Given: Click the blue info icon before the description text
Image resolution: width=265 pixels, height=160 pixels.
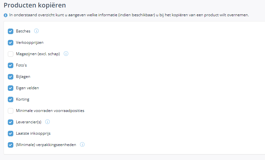Looking at the screenshot, I should pyautogui.click(x=6, y=15).
